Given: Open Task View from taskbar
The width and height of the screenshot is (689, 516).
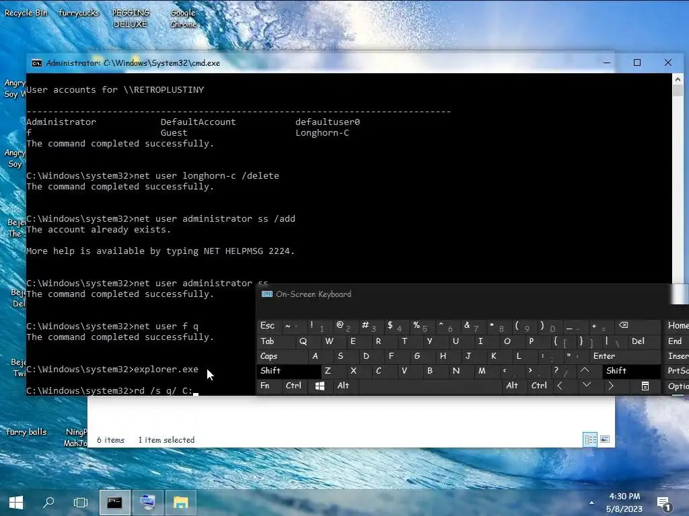Looking at the screenshot, I should (x=81, y=503).
